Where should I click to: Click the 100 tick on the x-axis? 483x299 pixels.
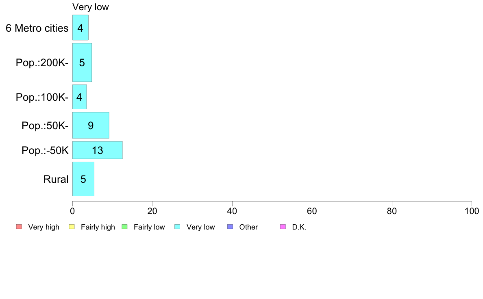(x=472, y=211)
